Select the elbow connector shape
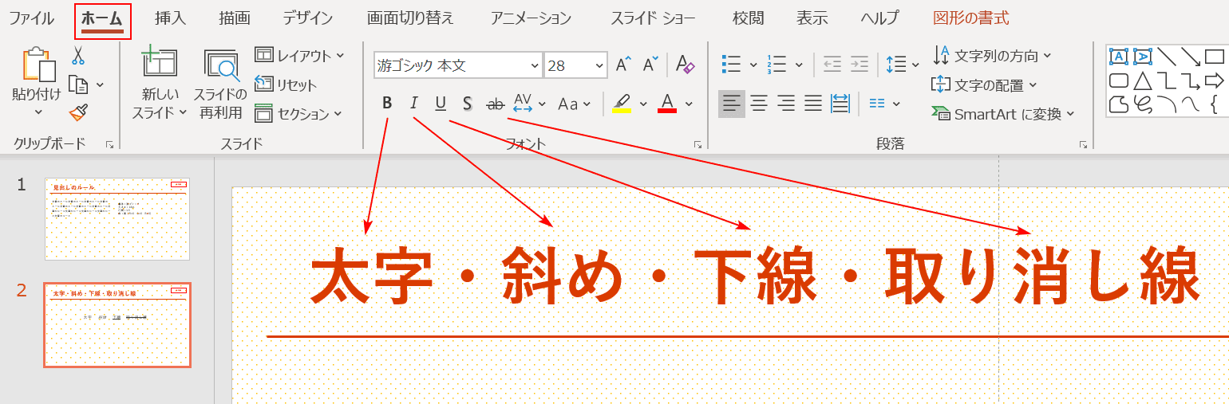Viewport: 1229px width, 404px height. click(x=1167, y=80)
